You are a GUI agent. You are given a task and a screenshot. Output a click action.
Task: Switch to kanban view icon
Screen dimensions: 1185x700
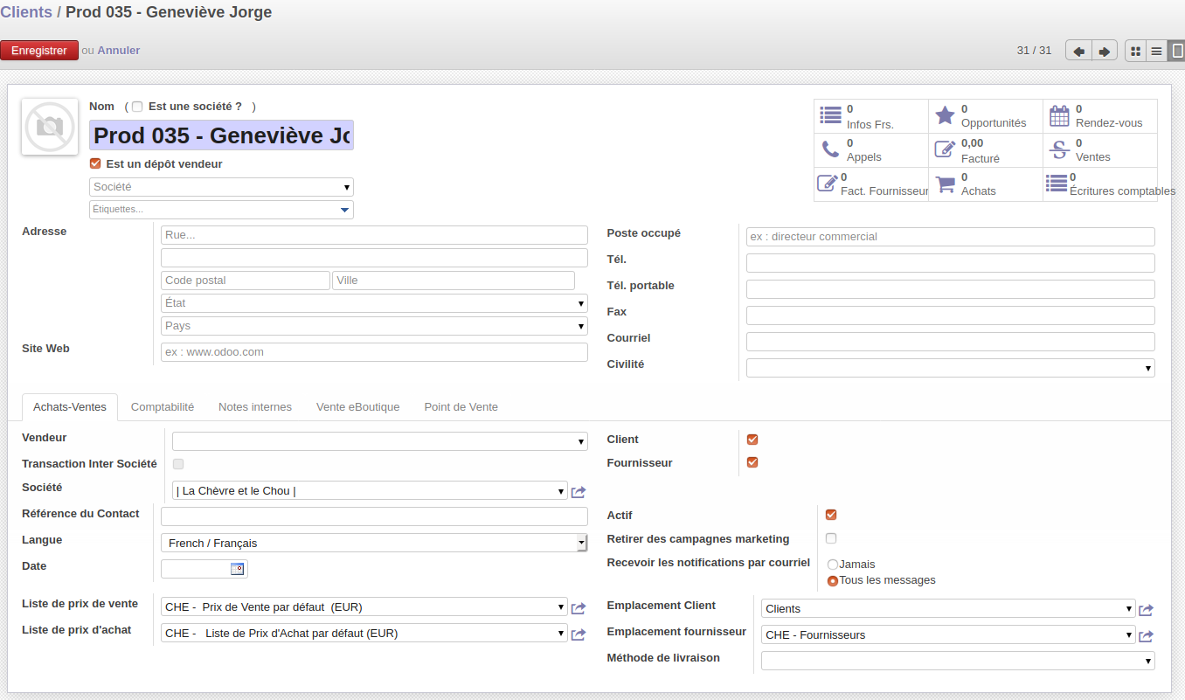tap(1135, 52)
